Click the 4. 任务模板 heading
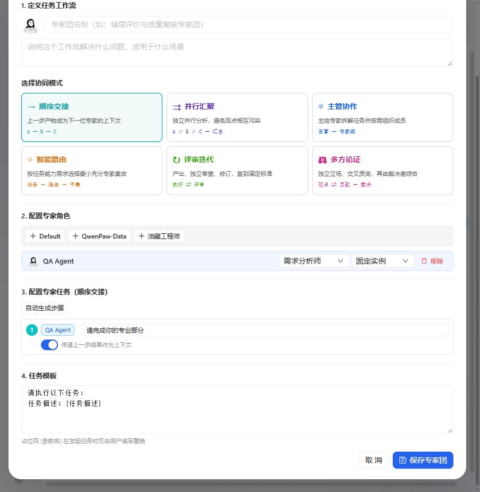 [39, 376]
